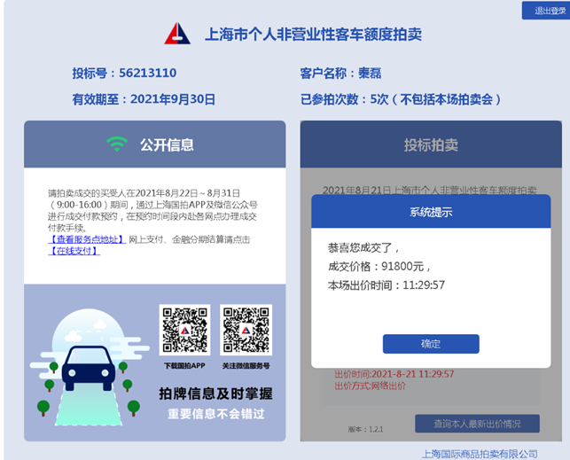Click the bid number 56213110

(124, 73)
